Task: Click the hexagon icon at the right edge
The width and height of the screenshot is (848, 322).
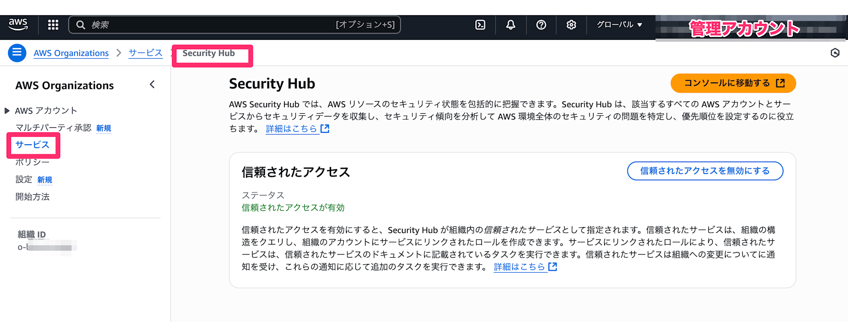Action: [835, 53]
